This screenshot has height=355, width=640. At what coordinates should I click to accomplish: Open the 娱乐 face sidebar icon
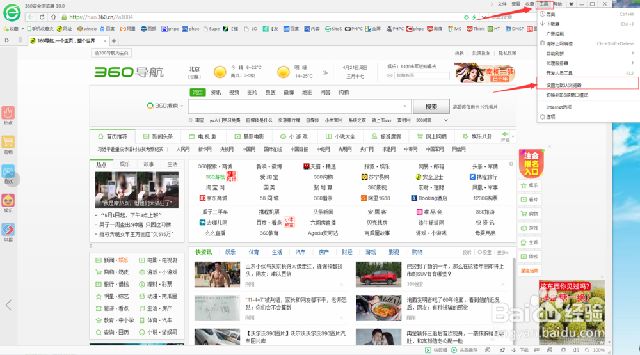(8, 203)
